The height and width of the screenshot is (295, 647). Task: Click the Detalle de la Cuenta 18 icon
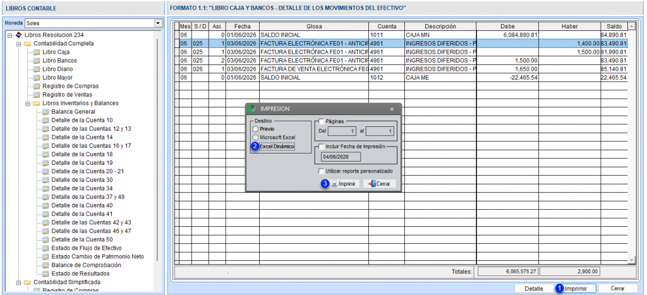point(45,154)
